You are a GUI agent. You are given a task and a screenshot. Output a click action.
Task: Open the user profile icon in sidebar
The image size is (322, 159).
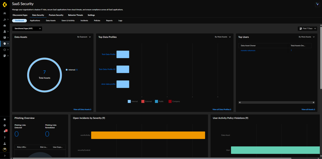[5, 144]
